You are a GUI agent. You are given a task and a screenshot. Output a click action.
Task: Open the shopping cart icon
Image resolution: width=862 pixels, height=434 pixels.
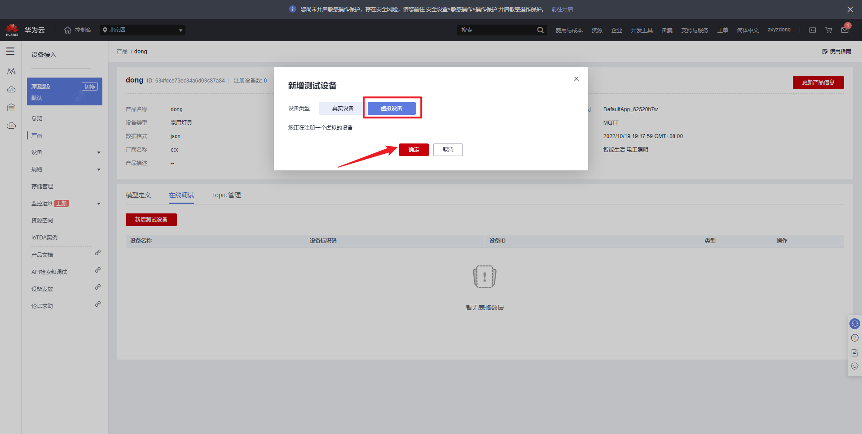(x=829, y=30)
